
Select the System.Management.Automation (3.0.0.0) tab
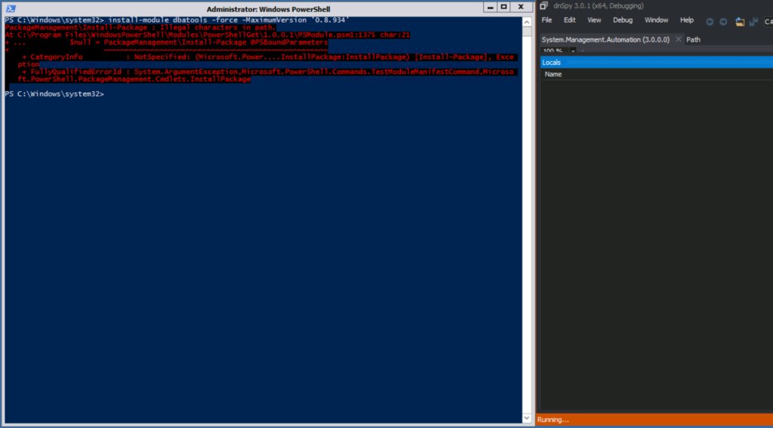(x=605, y=39)
